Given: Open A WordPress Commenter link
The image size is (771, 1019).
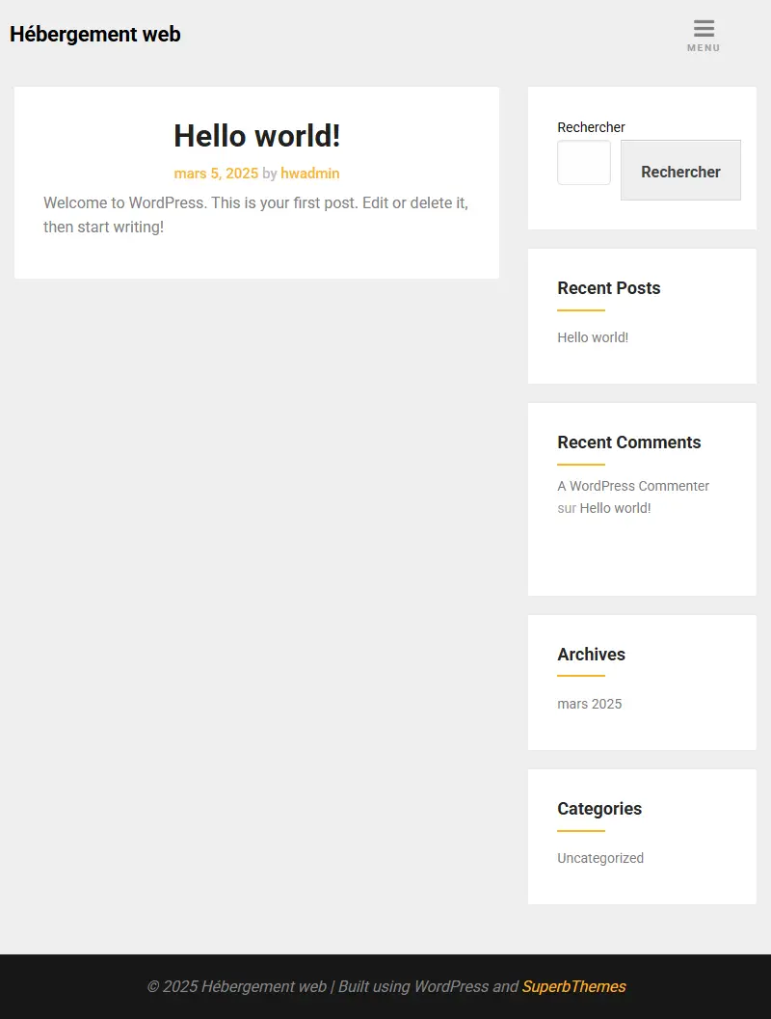Looking at the screenshot, I should pos(633,486).
